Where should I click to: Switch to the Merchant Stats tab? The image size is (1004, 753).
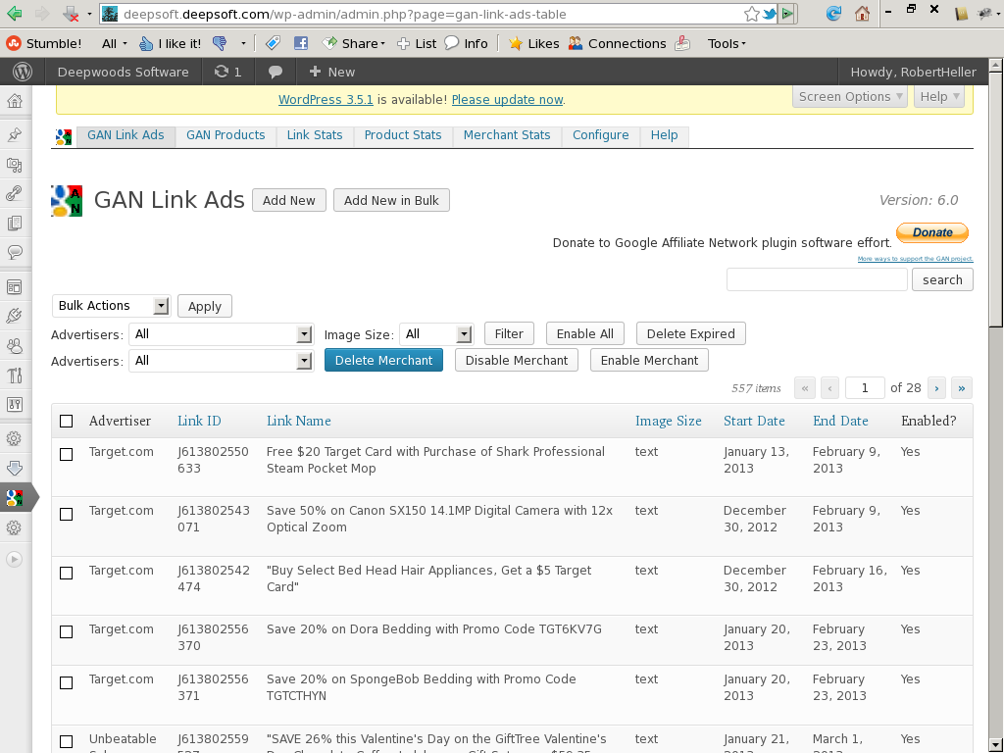tap(507, 135)
